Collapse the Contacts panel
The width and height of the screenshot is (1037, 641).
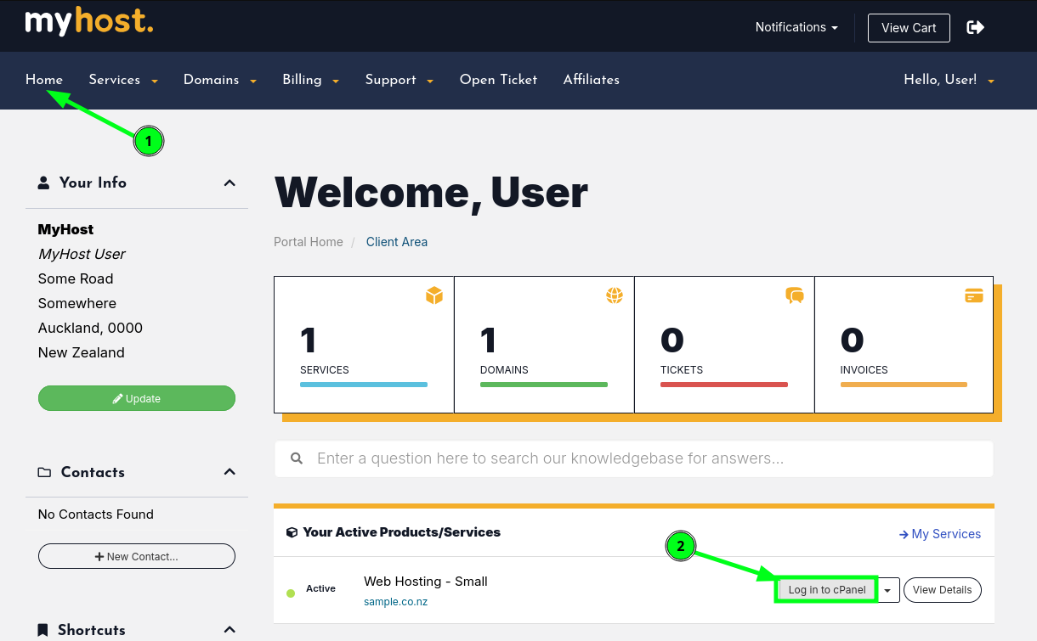pyautogui.click(x=229, y=472)
